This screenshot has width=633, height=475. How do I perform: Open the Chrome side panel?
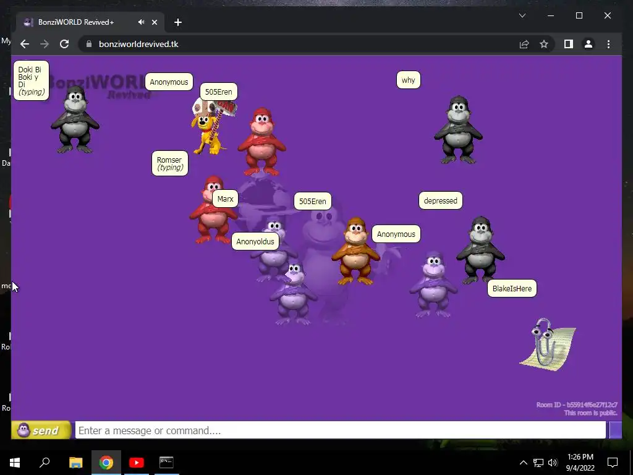[569, 44]
